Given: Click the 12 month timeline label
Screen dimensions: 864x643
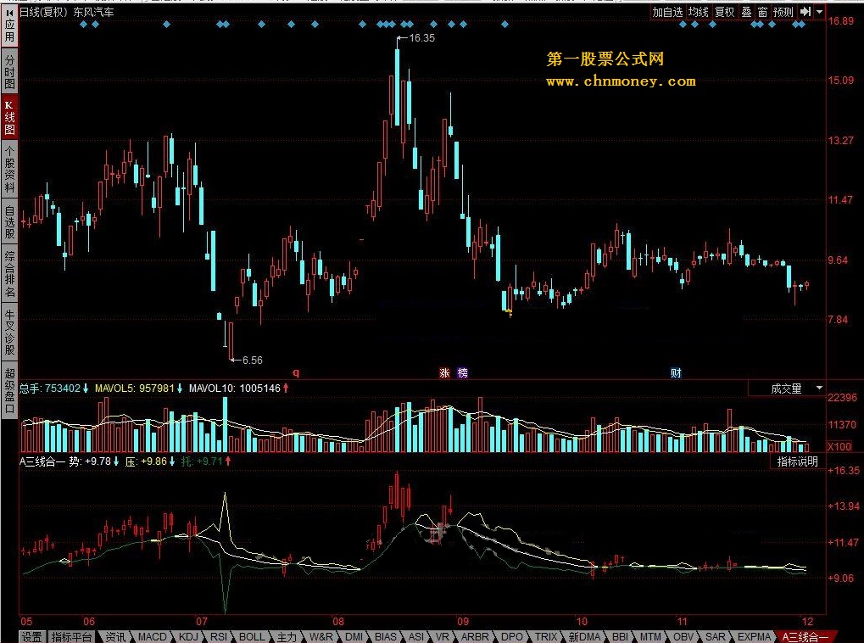Looking at the screenshot, I should point(807,622).
